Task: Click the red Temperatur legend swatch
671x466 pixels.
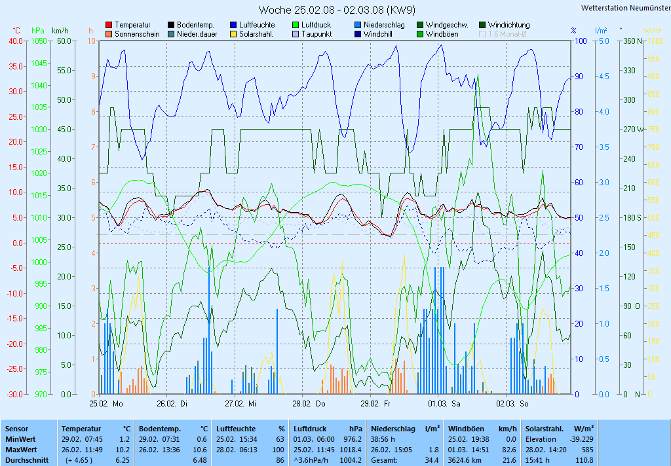Action: tap(109, 25)
